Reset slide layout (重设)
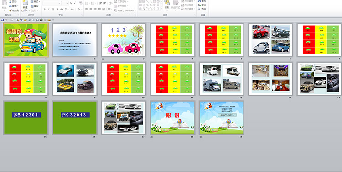The width and height of the screenshot is (342, 172). (x=35, y=6)
